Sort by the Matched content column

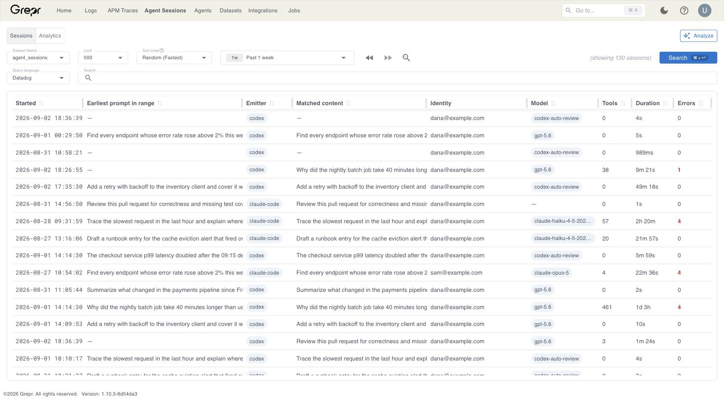click(348, 103)
